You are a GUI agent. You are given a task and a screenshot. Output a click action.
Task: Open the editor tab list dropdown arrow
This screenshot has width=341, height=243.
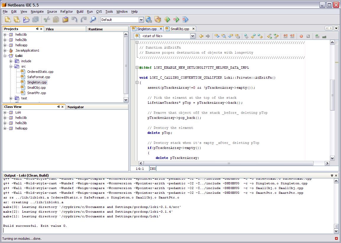coord(336,28)
